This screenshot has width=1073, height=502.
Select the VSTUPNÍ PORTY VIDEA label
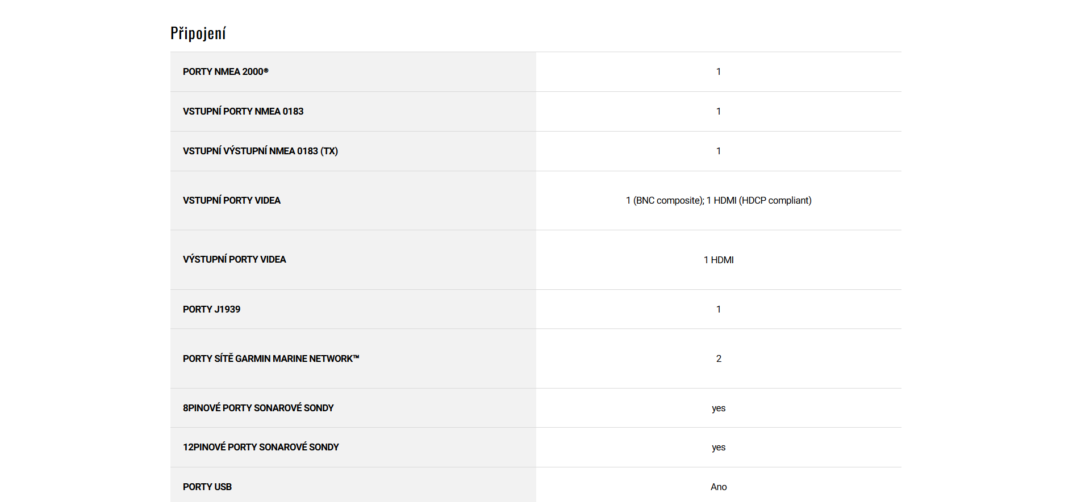232,201
